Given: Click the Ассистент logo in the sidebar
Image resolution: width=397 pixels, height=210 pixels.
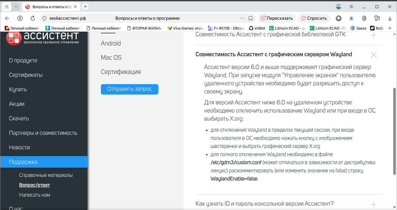Looking at the screenshot, I should pyautogui.click(x=42, y=39).
